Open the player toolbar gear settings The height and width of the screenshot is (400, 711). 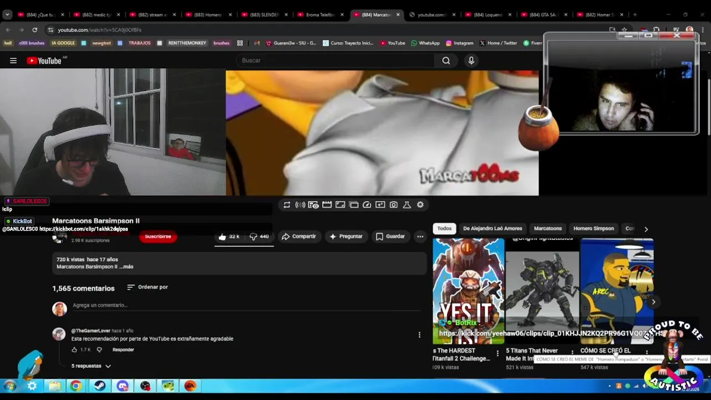pos(420,205)
